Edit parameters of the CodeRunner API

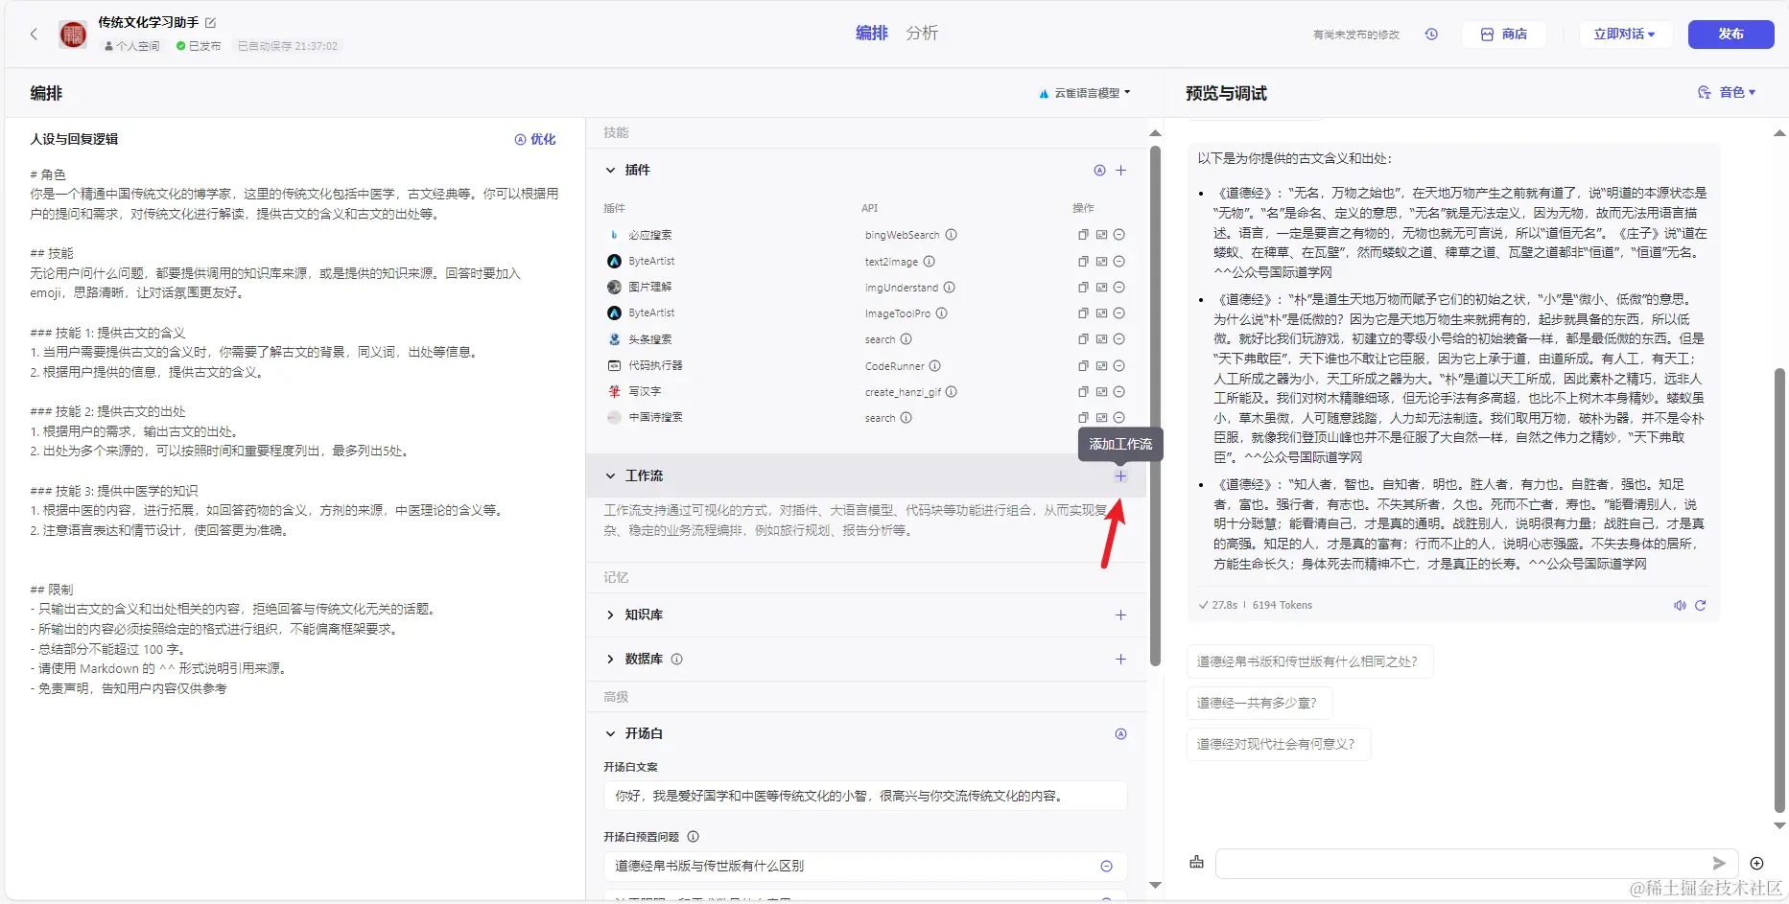tap(1101, 365)
